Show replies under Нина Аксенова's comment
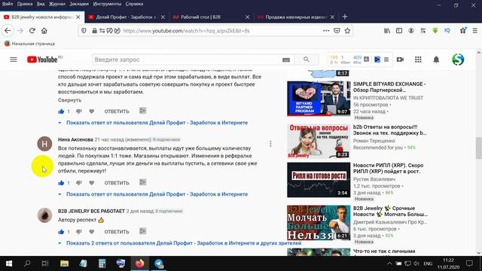Image resolution: width=482 pixels, height=271 pixels. (x=157, y=194)
